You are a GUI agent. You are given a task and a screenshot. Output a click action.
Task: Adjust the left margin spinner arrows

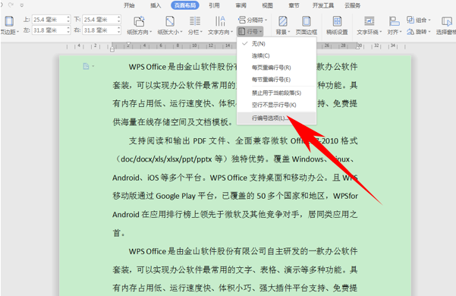68,30
